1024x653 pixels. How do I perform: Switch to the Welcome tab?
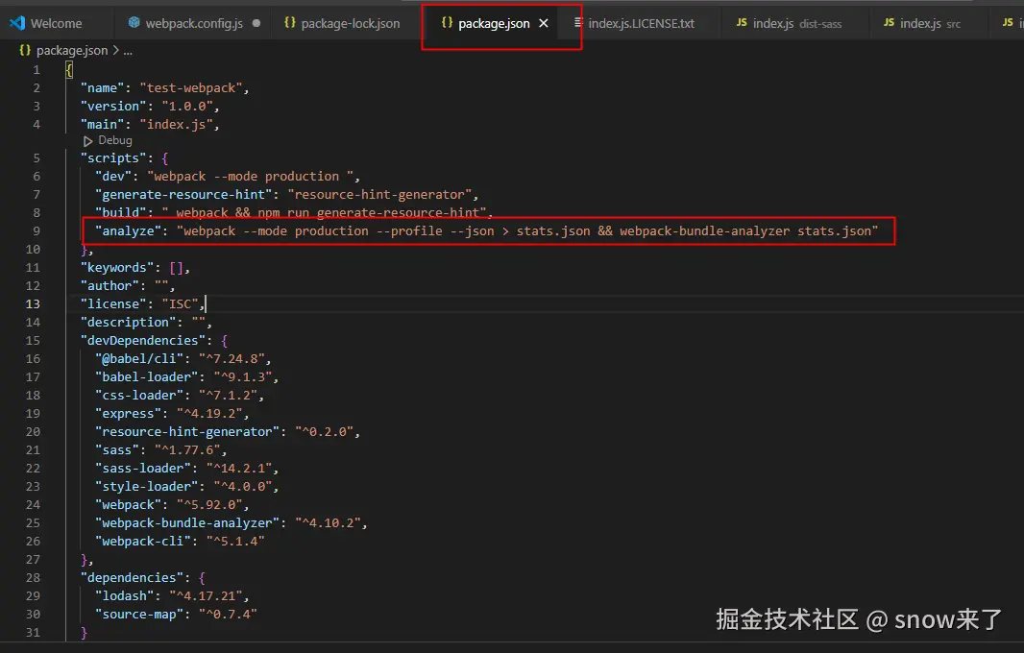coord(46,23)
